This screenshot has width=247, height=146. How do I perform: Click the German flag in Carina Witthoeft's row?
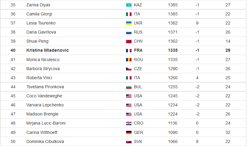(129, 133)
